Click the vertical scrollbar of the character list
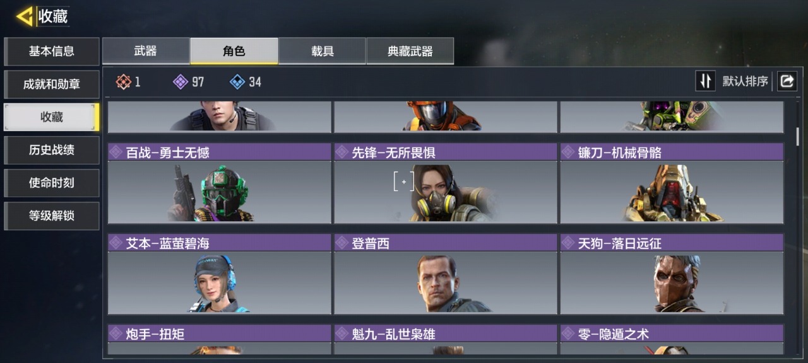 797,136
